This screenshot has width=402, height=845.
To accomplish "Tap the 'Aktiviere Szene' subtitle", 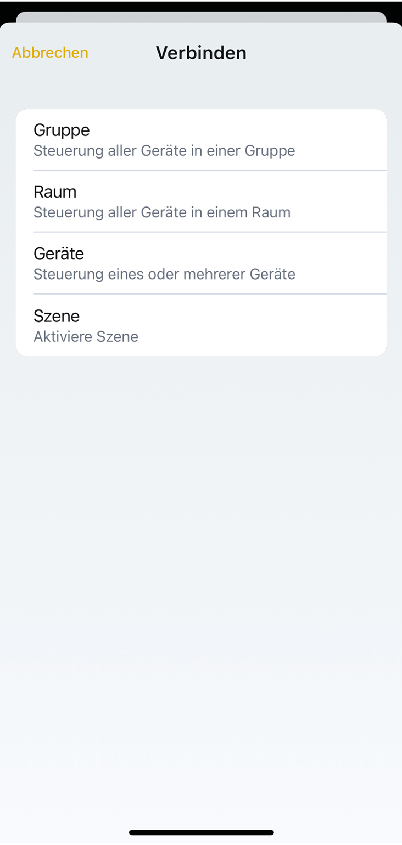I will pos(86,336).
